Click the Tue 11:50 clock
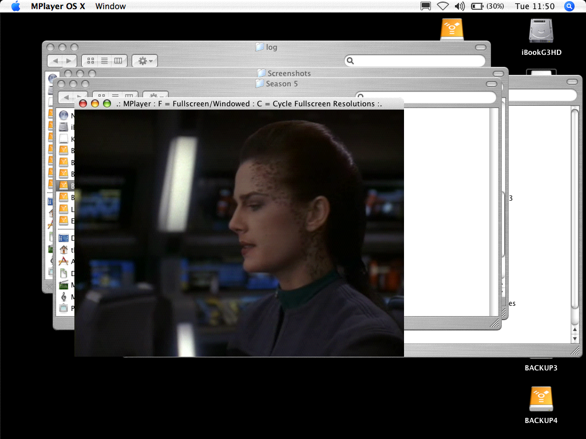The image size is (586, 439). point(535,6)
